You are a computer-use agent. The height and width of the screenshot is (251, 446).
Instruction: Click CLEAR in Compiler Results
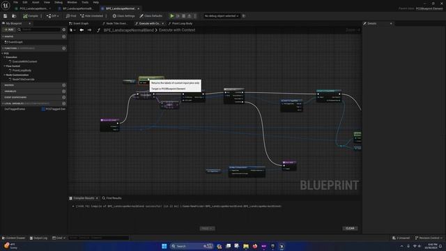[350, 228]
